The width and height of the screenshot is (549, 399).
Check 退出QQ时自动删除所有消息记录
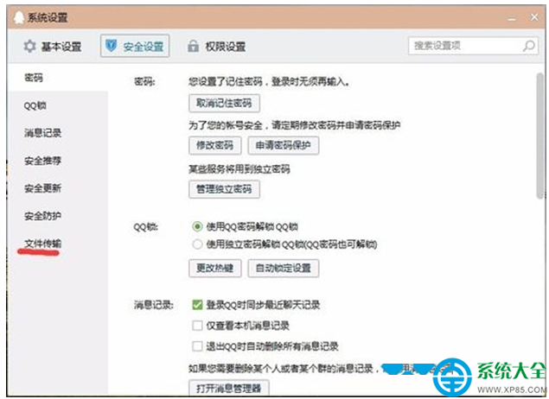tap(197, 346)
